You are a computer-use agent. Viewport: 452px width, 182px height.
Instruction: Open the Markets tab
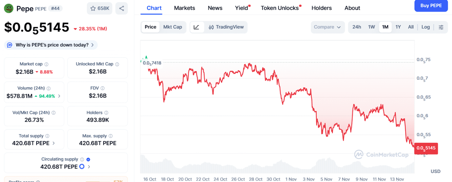184,8
